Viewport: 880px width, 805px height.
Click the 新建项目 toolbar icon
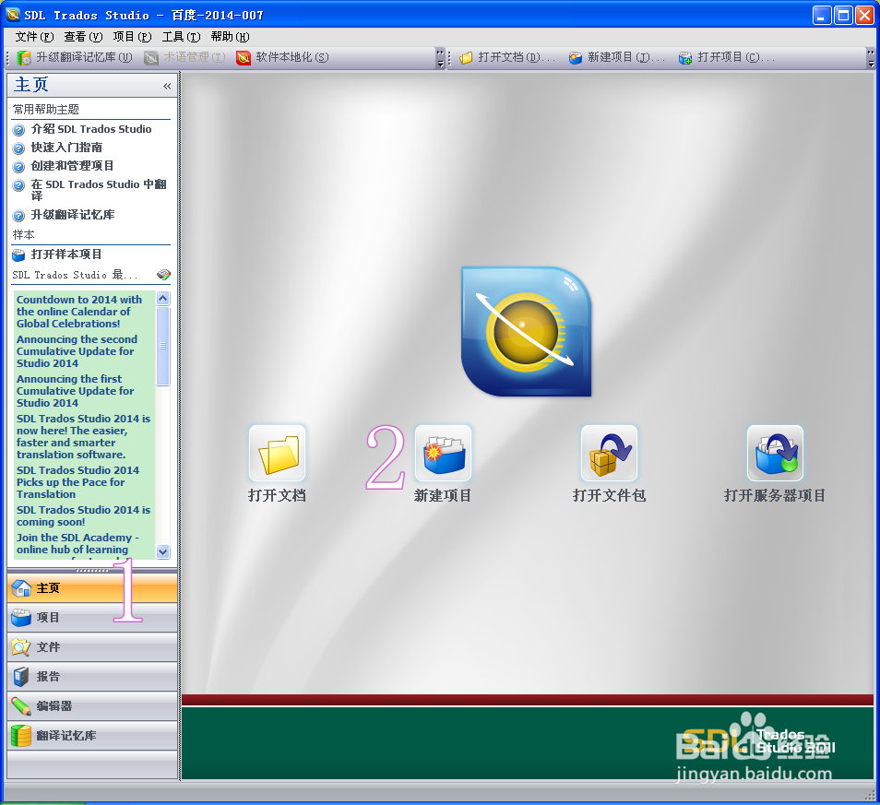576,58
